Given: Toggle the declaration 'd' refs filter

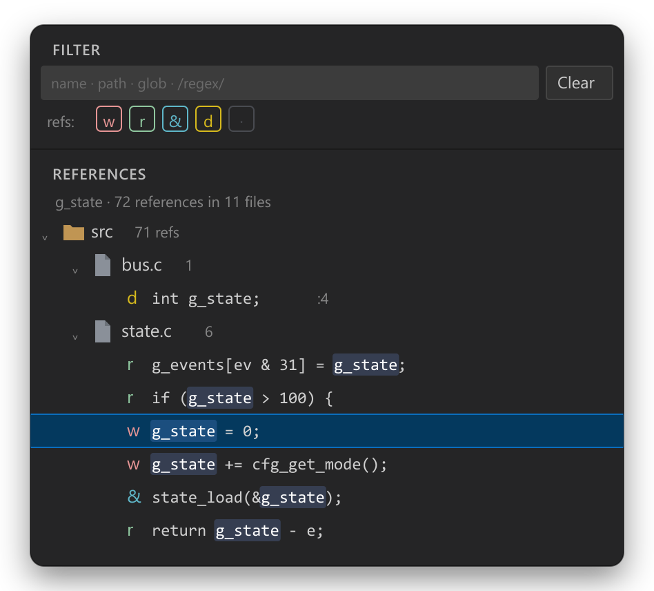Looking at the screenshot, I should 208,119.
